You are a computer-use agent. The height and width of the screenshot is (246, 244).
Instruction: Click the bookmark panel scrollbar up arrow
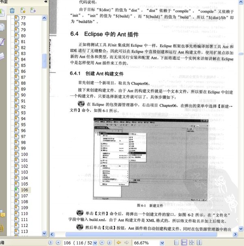tap(44, 18)
